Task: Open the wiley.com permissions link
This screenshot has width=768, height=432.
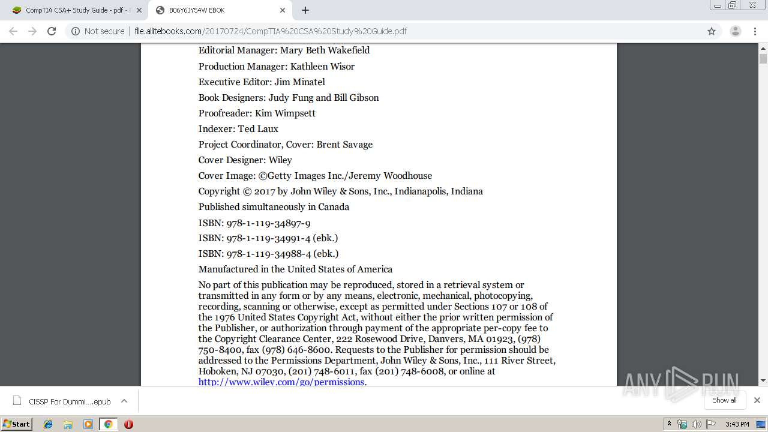Action: pos(281,382)
